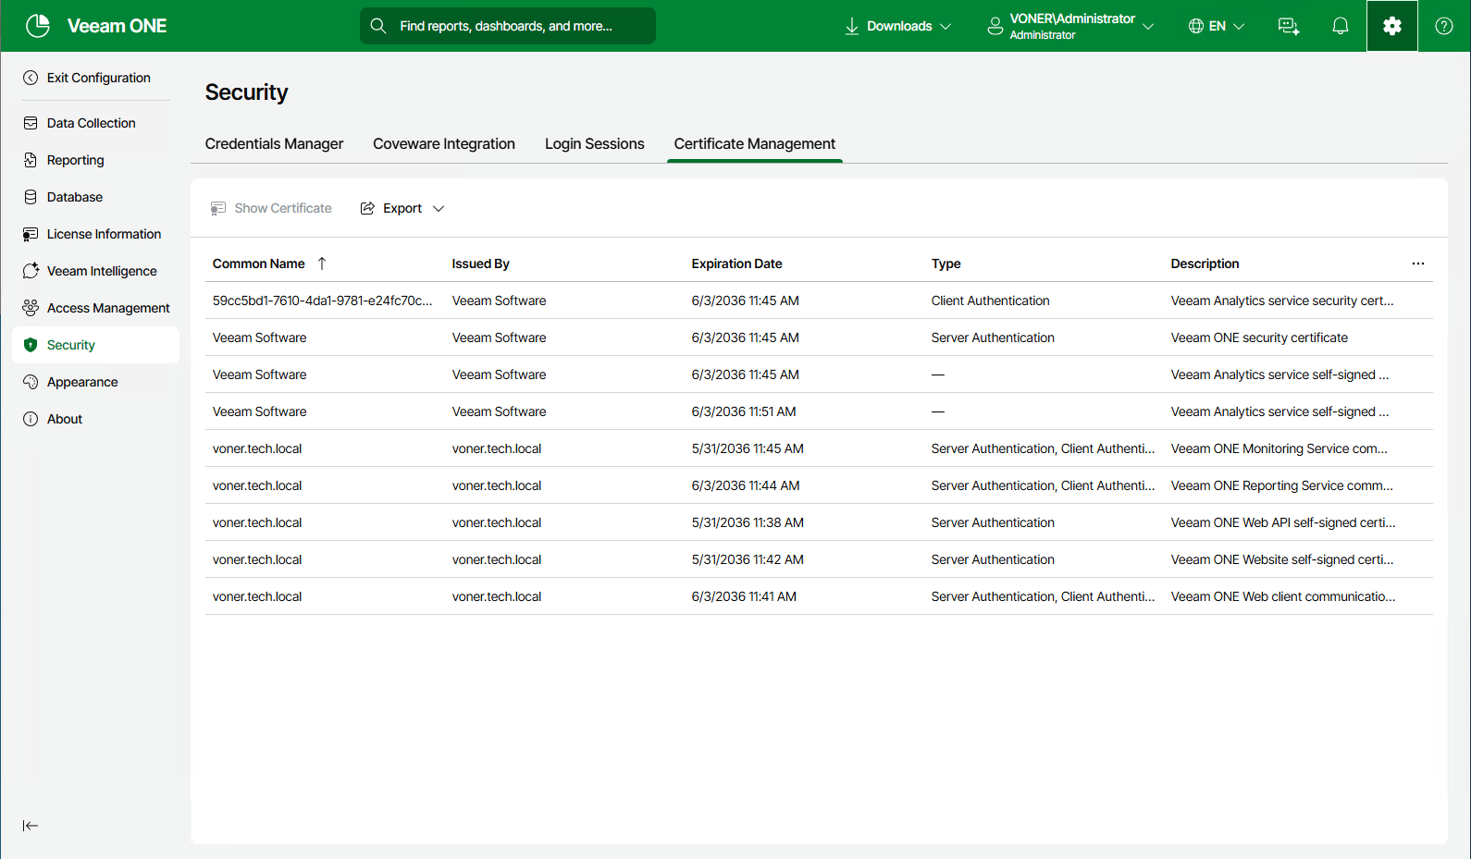The height and width of the screenshot is (859, 1471).
Task: Switch to the Coveware Integration tab
Action: point(444,144)
